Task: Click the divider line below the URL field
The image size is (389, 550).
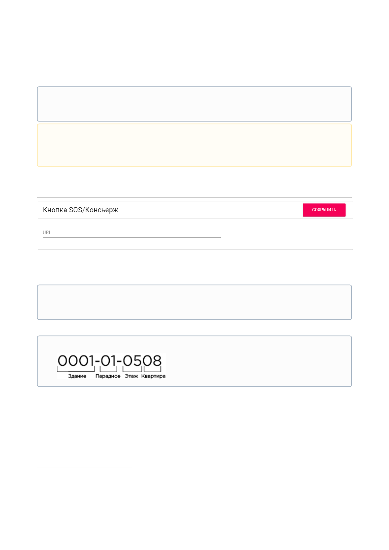Action: [195, 250]
